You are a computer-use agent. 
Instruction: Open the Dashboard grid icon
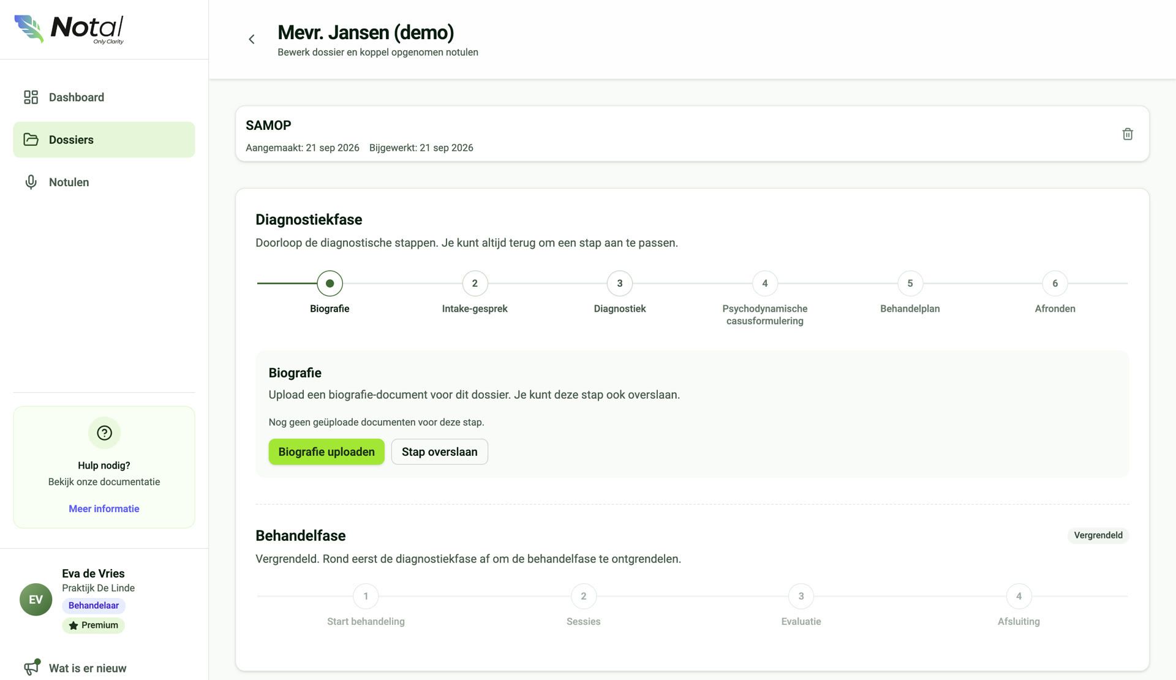pos(31,97)
